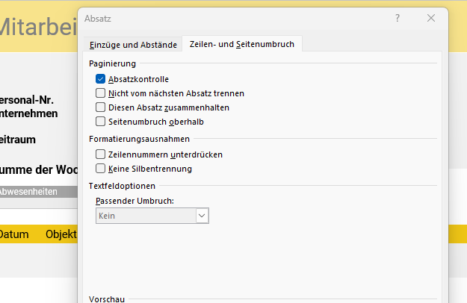Enable Nicht vom nächsten Absatz trennen
Image resolution: width=467 pixels, height=303 pixels.
pos(101,93)
